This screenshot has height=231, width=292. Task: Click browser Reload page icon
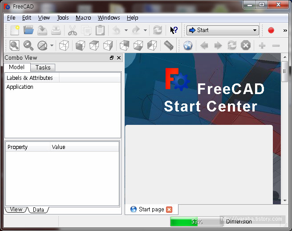[x=232, y=45]
